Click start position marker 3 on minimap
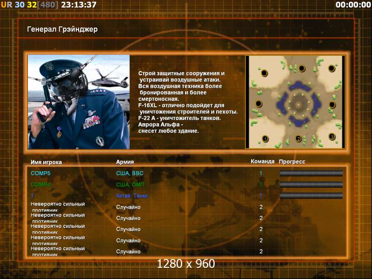The width and height of the screenshot is (372, 279). pos(332,137)
